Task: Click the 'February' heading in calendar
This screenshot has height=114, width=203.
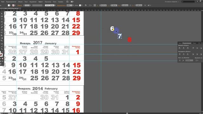Action: [x=51, y=89]
